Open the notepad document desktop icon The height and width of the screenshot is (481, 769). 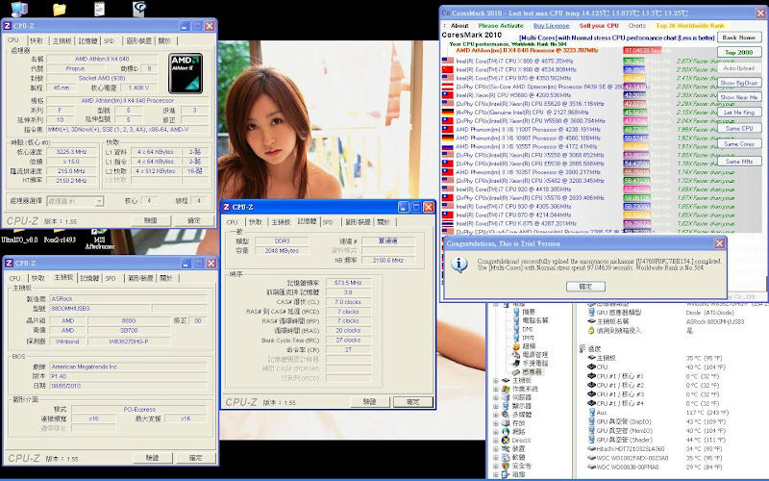pos(100,9)
